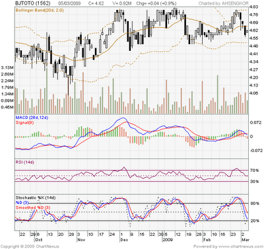Click the 4.34 price axis label

coord(254,61)
